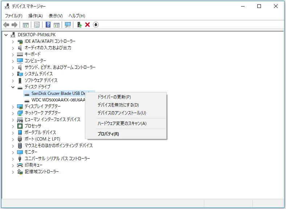Collapse the ディスク ドライブ category
This screenshot has width=286, height=209.
point(13,87)
